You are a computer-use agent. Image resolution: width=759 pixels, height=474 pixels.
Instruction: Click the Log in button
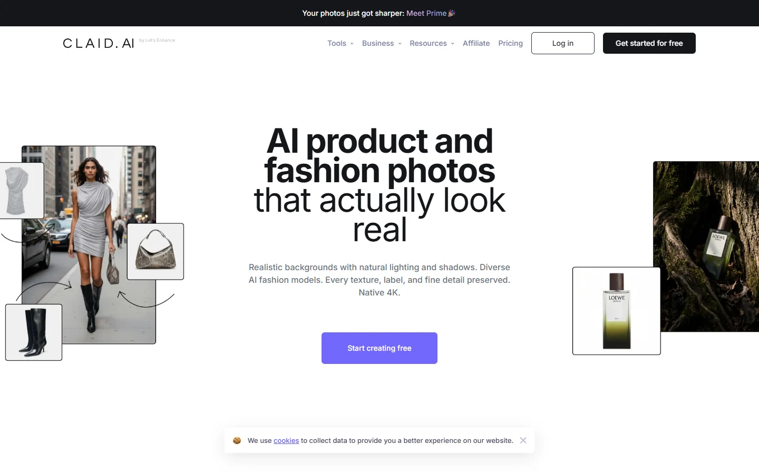[562, 43]
